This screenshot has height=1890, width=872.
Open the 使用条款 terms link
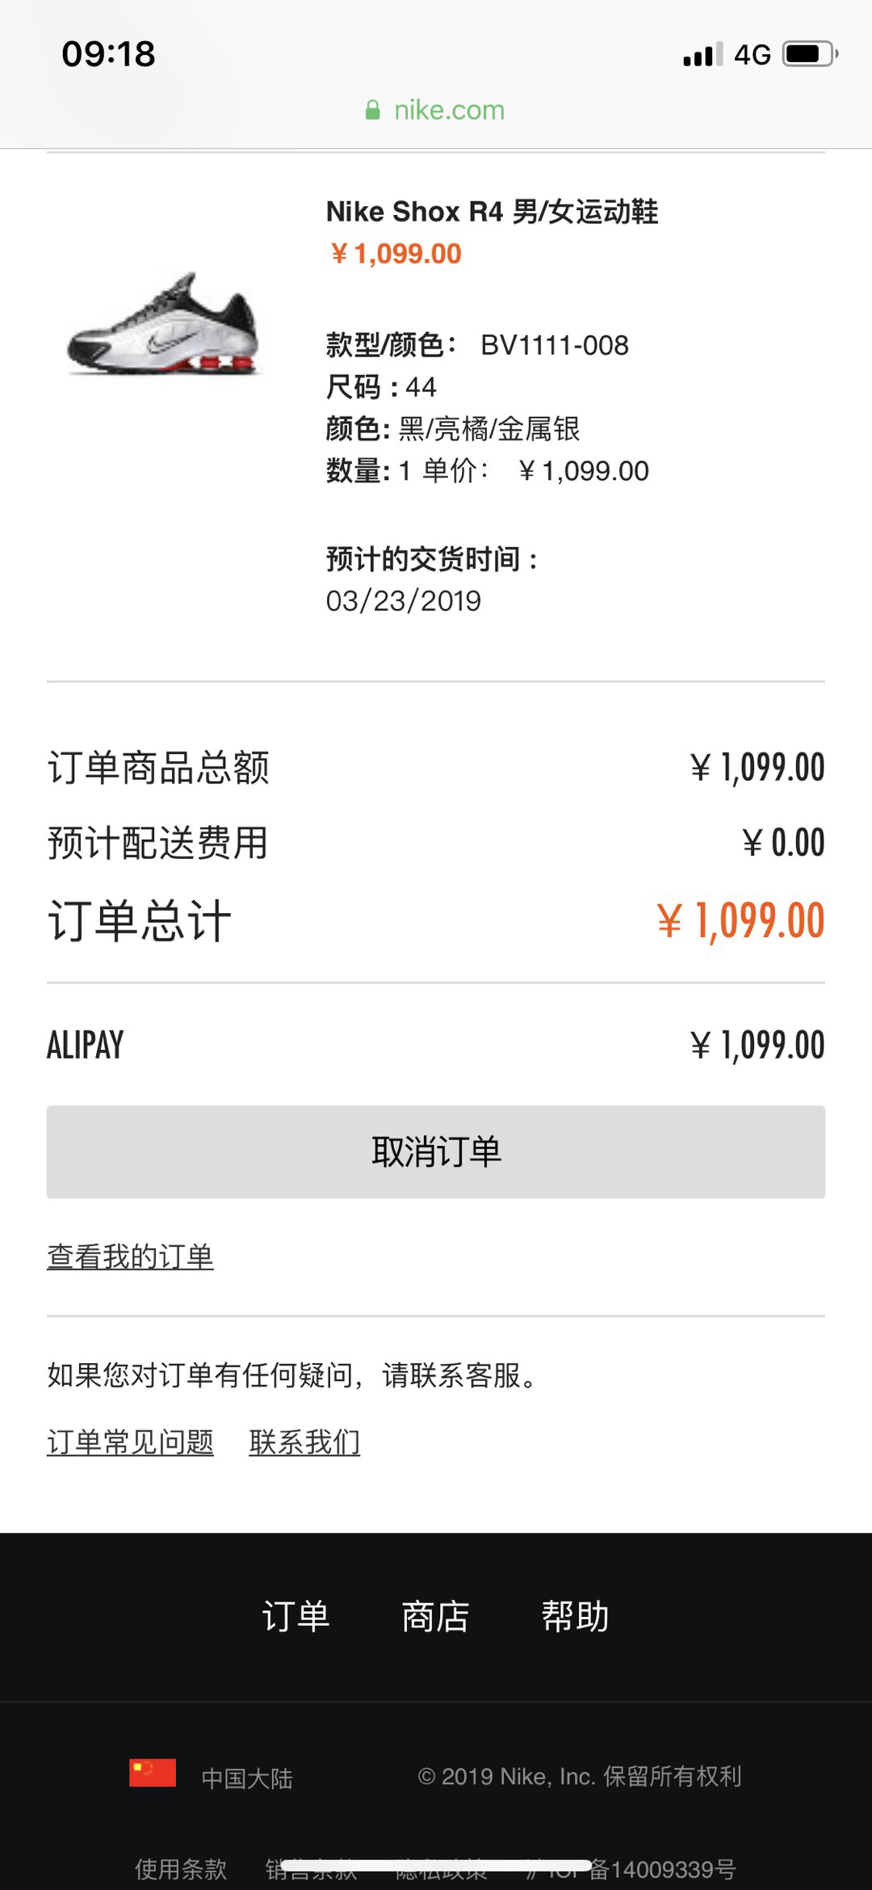181,1869
